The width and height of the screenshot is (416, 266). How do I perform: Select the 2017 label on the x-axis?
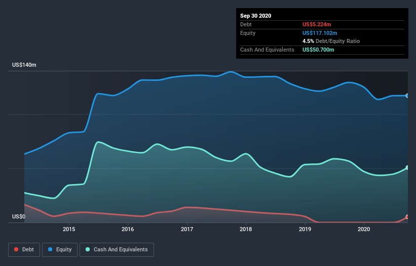point(187,229)
